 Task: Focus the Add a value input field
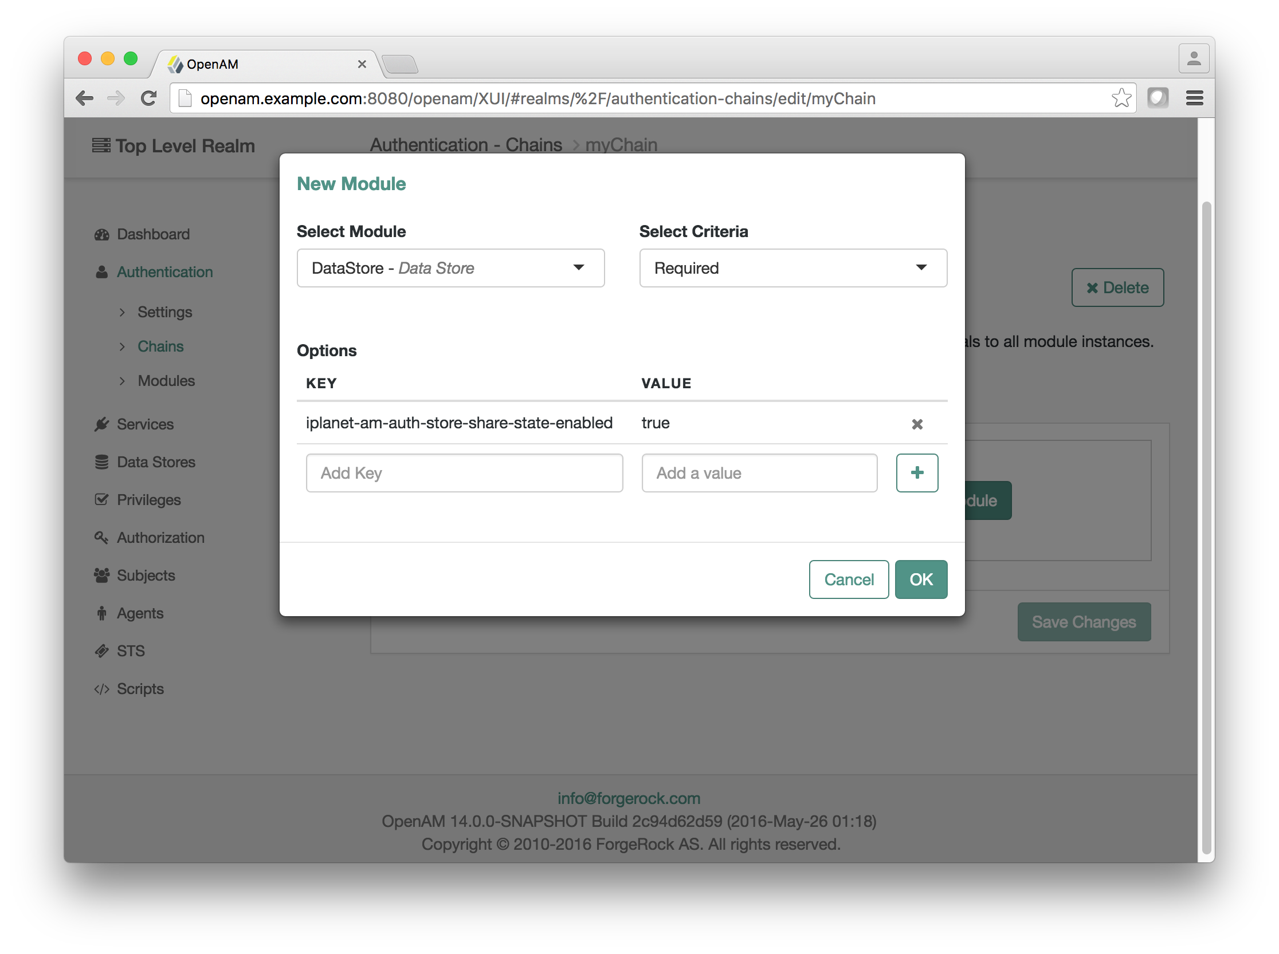tap(759, 473)
